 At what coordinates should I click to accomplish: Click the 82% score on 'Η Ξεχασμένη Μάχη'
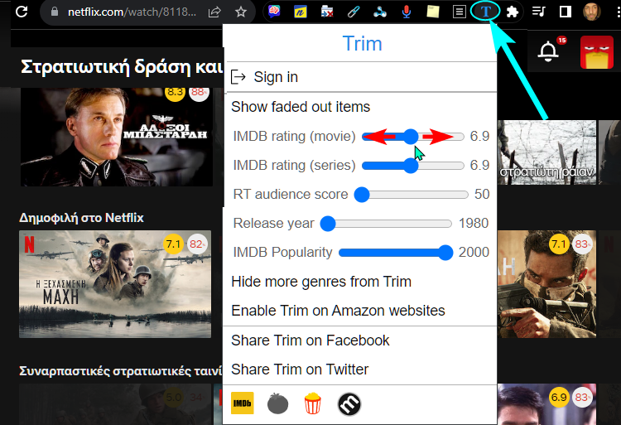point(196,244)
